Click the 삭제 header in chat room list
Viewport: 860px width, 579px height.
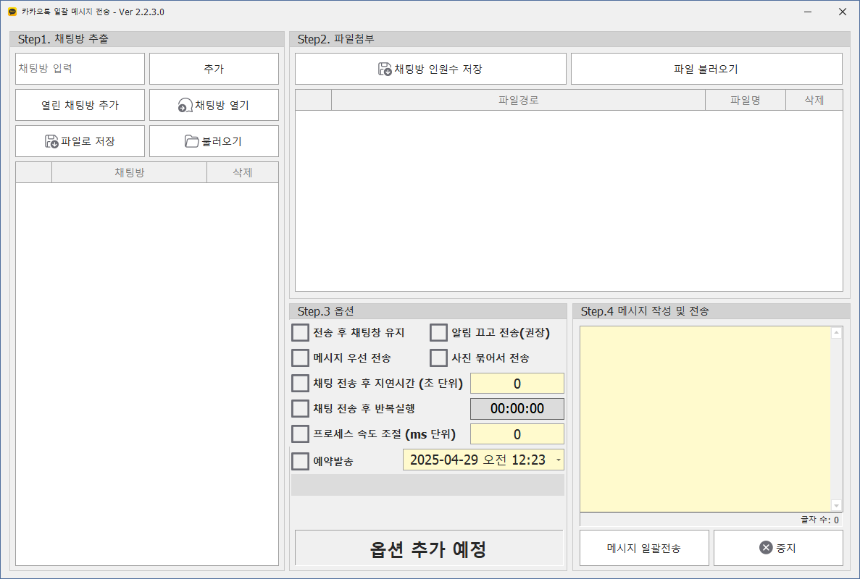tap(243, 172)
